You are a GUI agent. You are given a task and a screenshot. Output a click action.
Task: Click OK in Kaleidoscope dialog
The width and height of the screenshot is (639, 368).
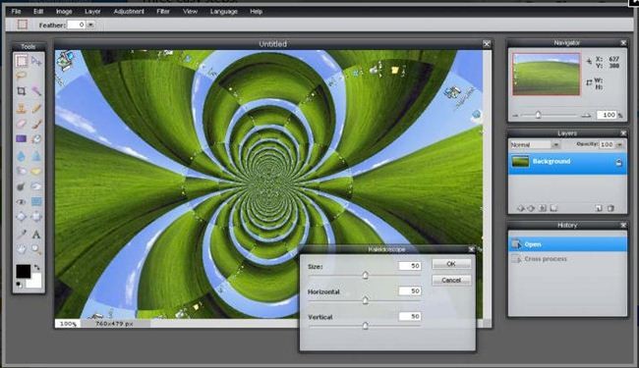click(x=451, y=264)
